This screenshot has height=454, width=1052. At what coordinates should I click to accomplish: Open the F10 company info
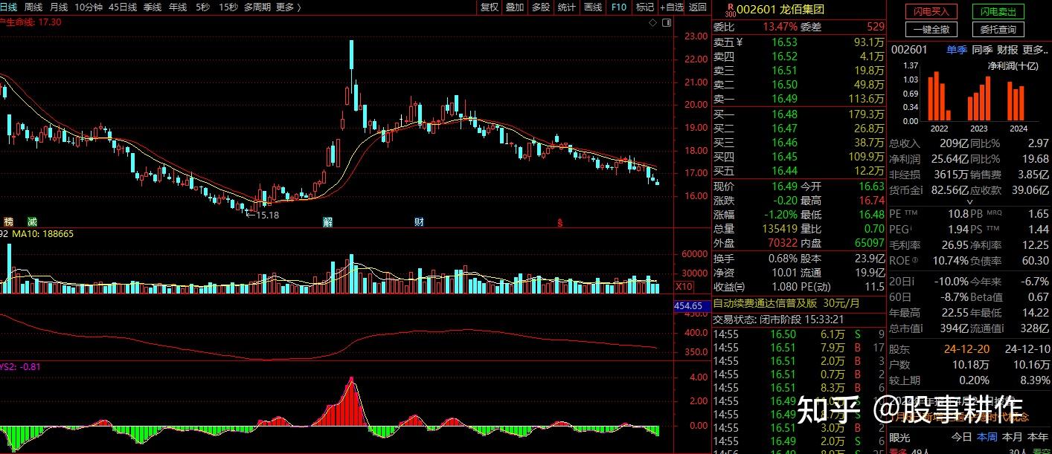(x=618, y=7)
